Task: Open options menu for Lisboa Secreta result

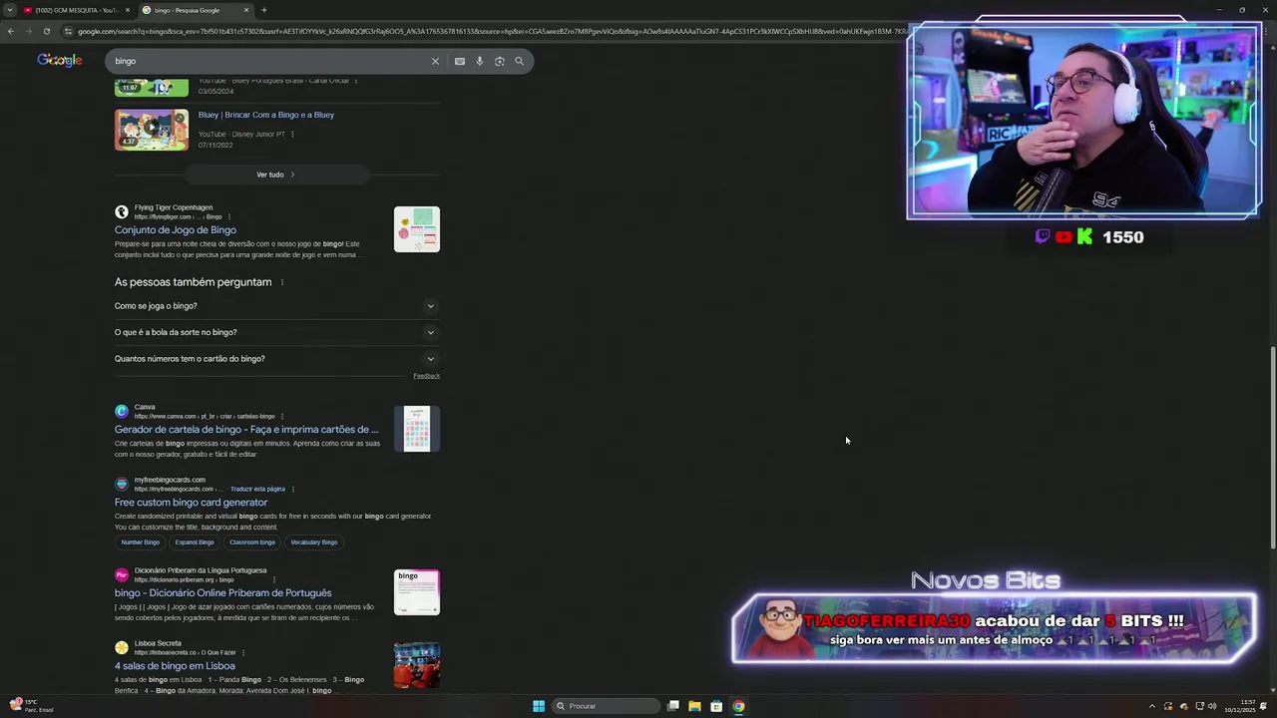Action: click(x=243, y=652)
